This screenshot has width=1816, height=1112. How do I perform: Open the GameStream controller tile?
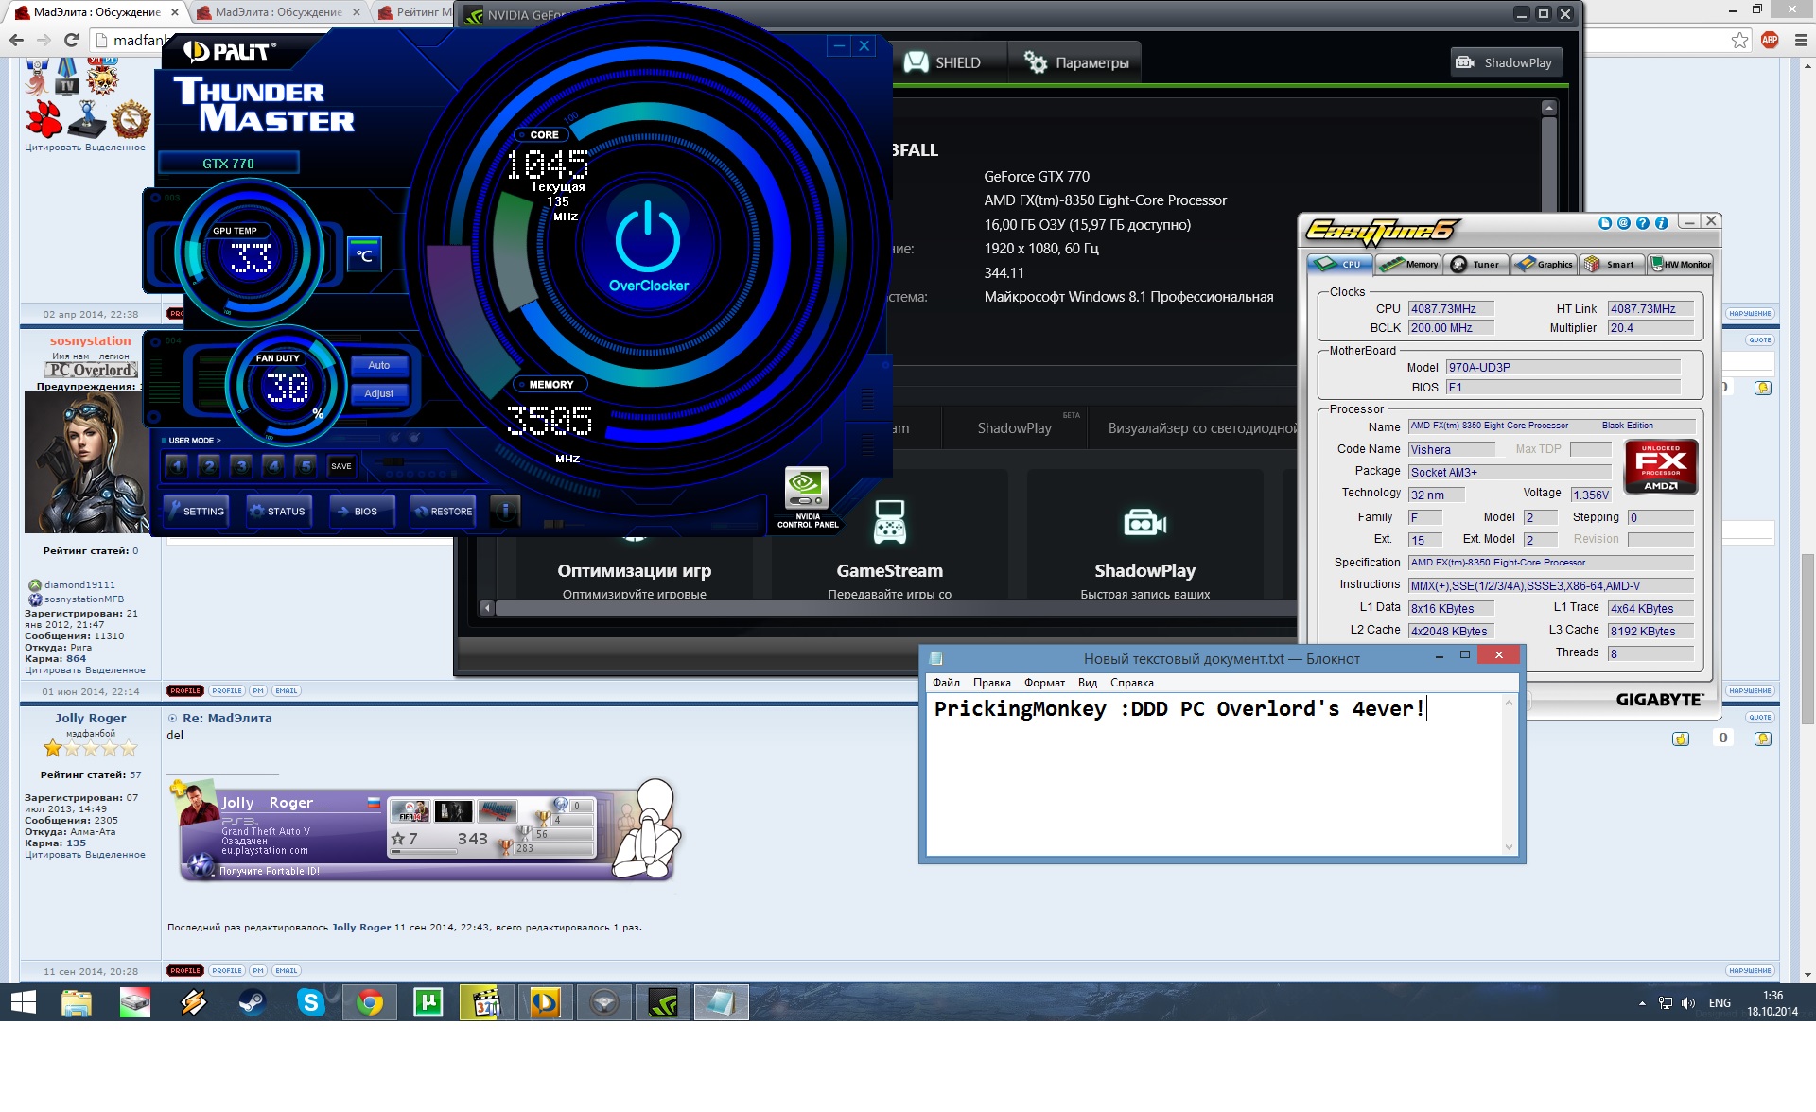point(889,523)
